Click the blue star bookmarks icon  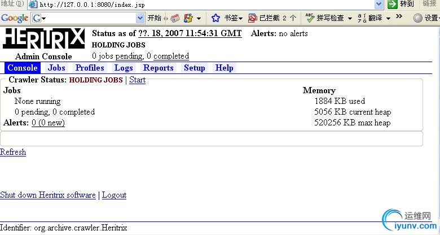(x=215, y=18)
